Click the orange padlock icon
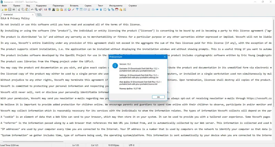This screenshot has height=147, width=275. (x=62, y=10)
